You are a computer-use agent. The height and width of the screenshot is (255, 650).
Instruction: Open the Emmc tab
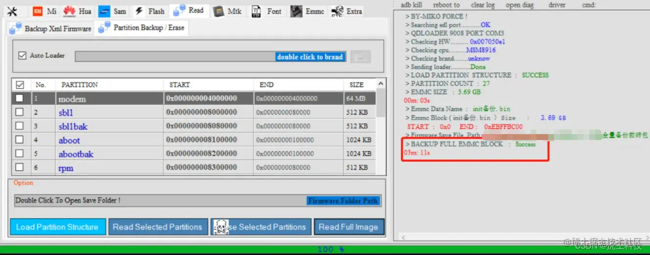click(307, 11)
